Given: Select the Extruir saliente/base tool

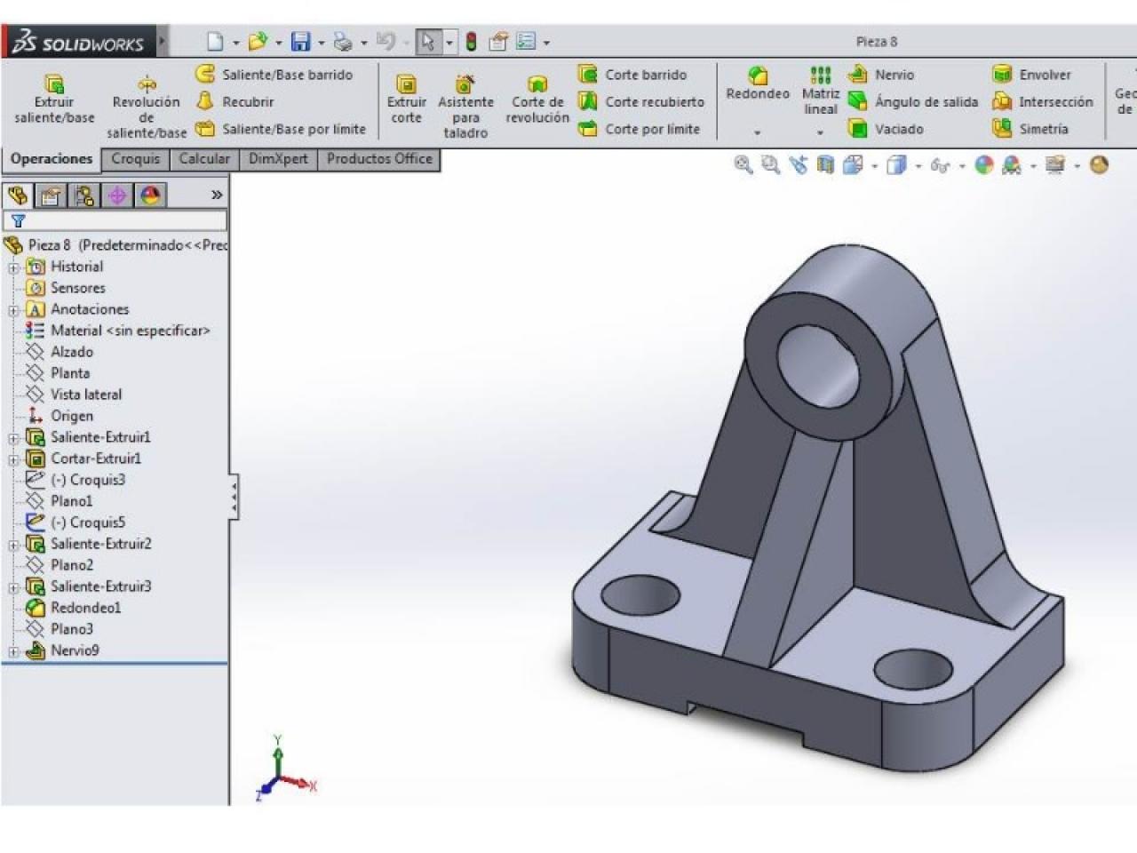Looking at the screenshot, I should (x=54, y=100).
